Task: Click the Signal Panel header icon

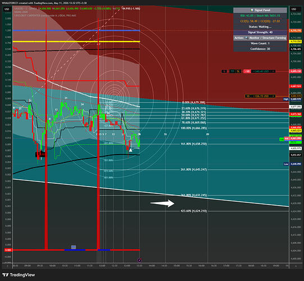Action: (252, 10)
